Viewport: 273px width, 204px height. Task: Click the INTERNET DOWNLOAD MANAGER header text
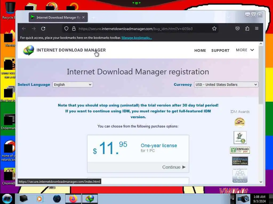71,50
